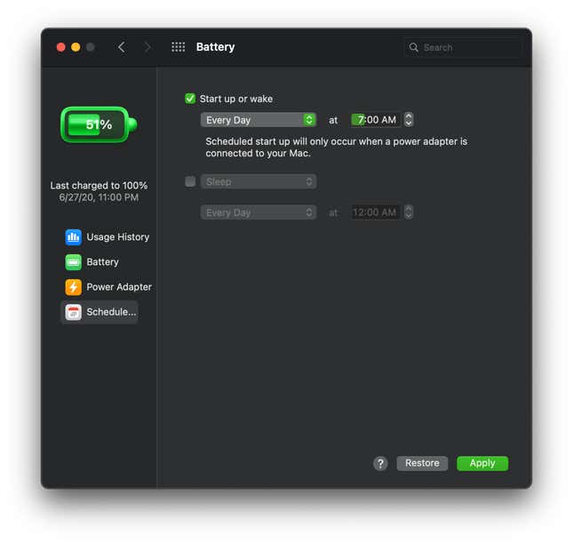This screenshot has width=573, height=543.
Task: Click the Last charged to 100% text
Action: 99,186
